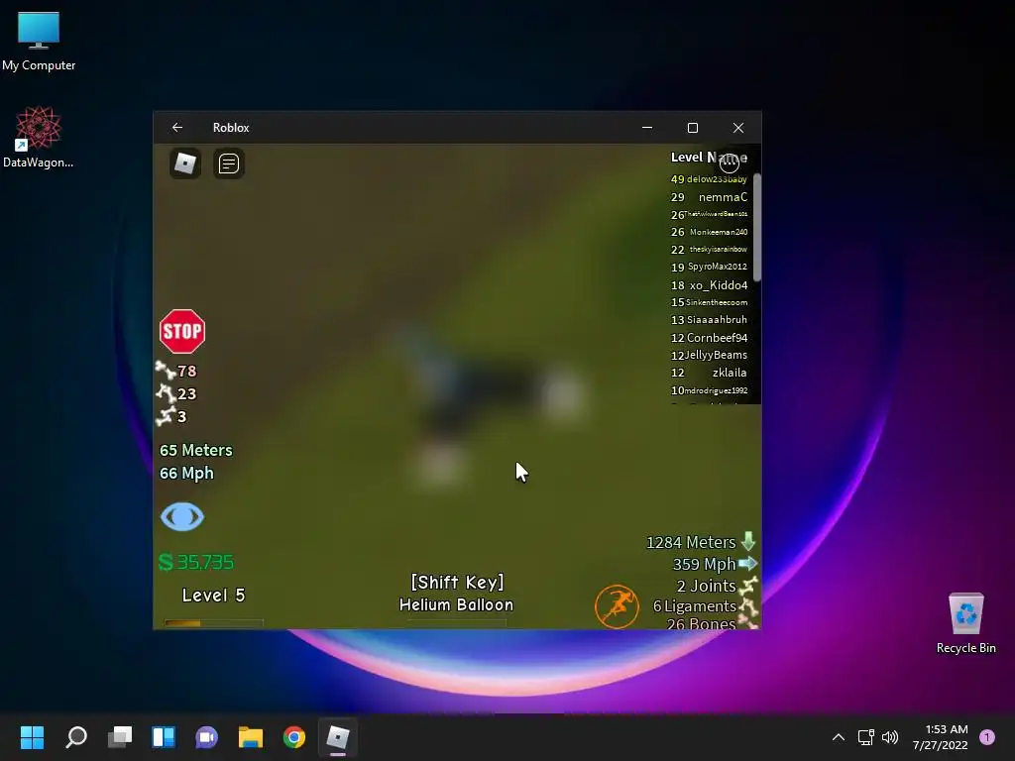Maximize the Roblox window
Viewport: 1015px width, 761px height.
click(x=693, y=128)
